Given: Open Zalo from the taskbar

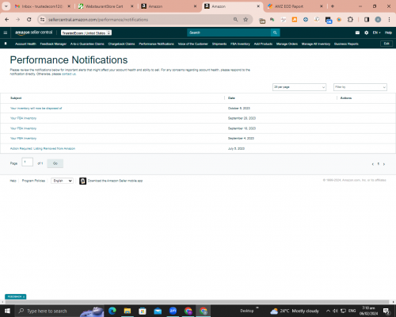Looking at the screenshot, I should click(x=173, y=311).
